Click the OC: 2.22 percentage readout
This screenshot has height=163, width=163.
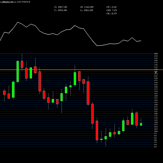pyautogui.click(x=111, y=7)
